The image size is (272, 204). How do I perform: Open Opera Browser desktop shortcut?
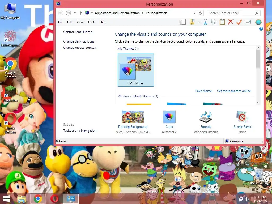[10, 123]
